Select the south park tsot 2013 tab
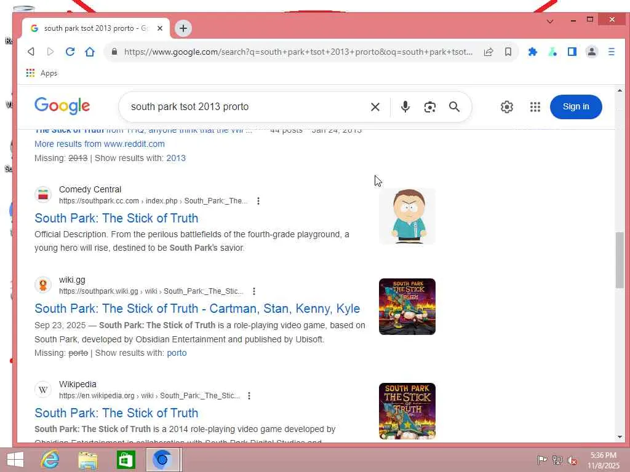Image resolution: width=630 pixels, height=472 pixels. [x=95, y=28]
